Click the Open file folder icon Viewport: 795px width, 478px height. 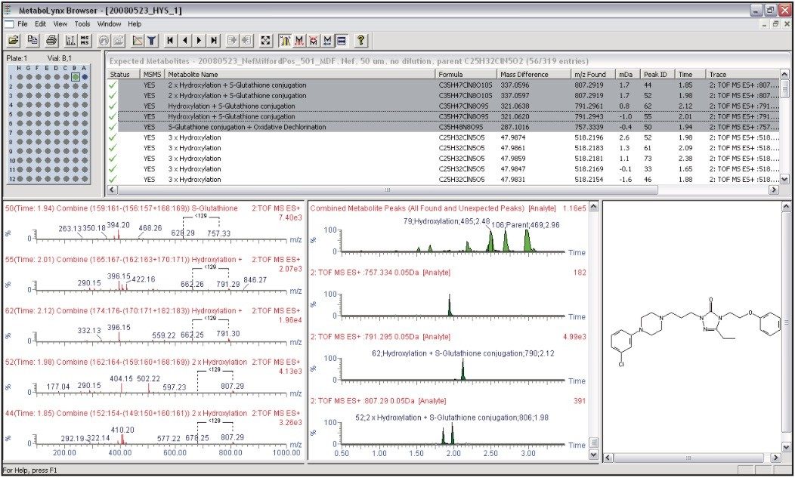click(x=14, y=40)
